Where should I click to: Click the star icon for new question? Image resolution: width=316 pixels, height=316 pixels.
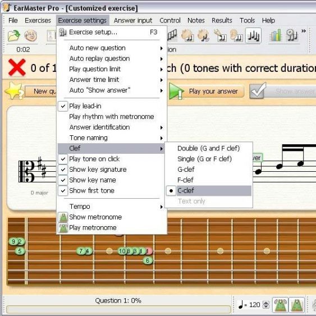(13, 91)
